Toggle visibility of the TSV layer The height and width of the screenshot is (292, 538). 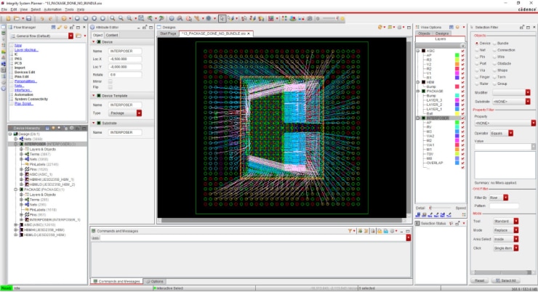pyautogui.click(x=463, y=155)
